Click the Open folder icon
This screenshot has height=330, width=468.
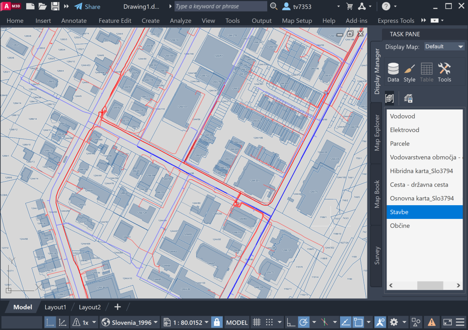42,6
